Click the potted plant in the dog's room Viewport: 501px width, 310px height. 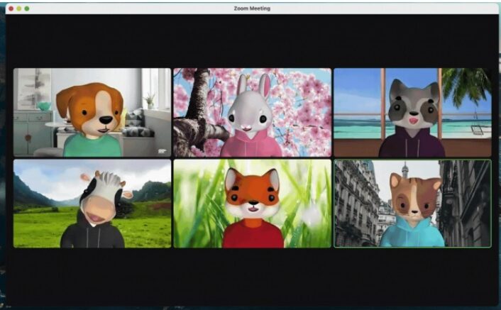tap(149, 99)
